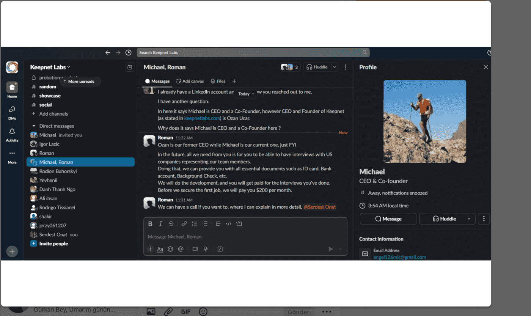The height and width of the screenshot is (316, 531).
Task: Open send options dropdown arrow
Action: (x=340, y=249)
